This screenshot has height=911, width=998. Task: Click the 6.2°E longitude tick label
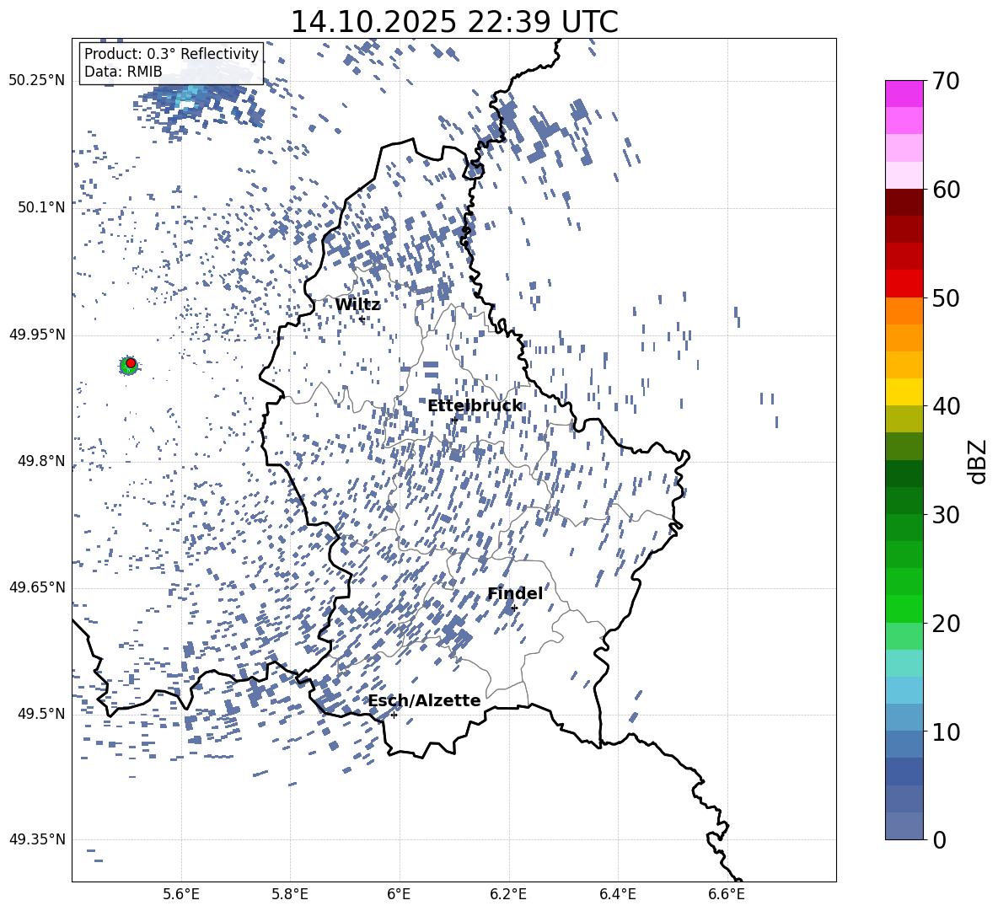[508, 894]
